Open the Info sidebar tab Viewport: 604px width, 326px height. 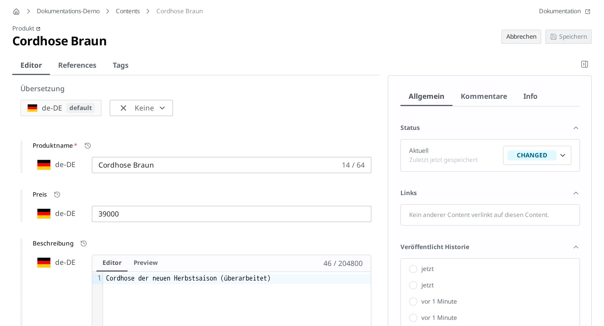tap(530, 96)
